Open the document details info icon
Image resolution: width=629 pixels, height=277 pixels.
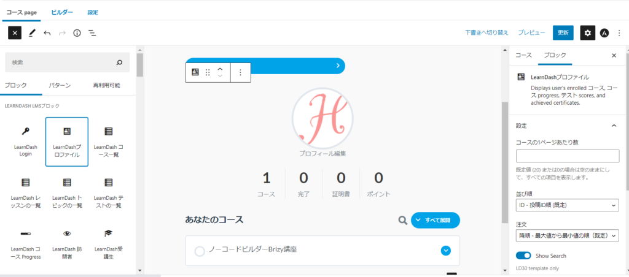(77, 33)
